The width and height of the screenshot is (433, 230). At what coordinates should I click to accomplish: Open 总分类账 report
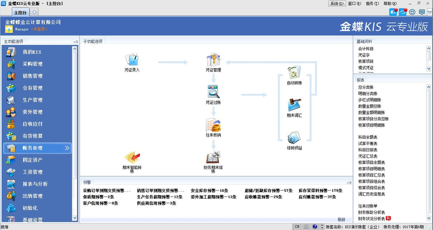click(366, 87)
